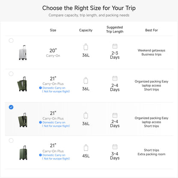Click the Best For column header
Viewport: 178px width, 178px height.
point(151,30)
